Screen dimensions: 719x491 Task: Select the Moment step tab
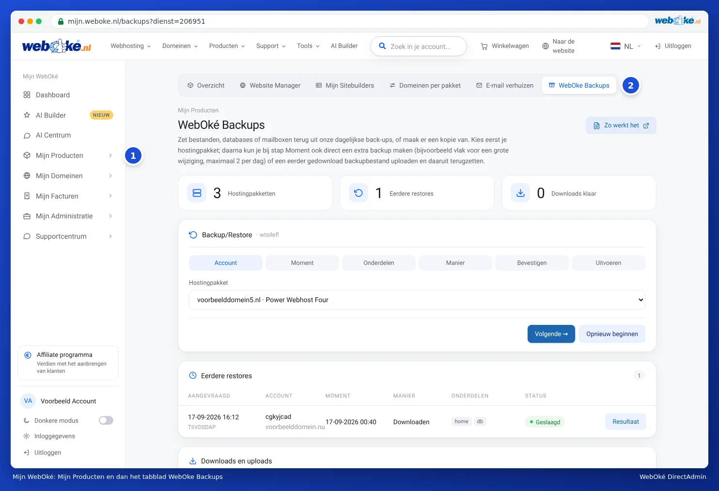(302, 263)
